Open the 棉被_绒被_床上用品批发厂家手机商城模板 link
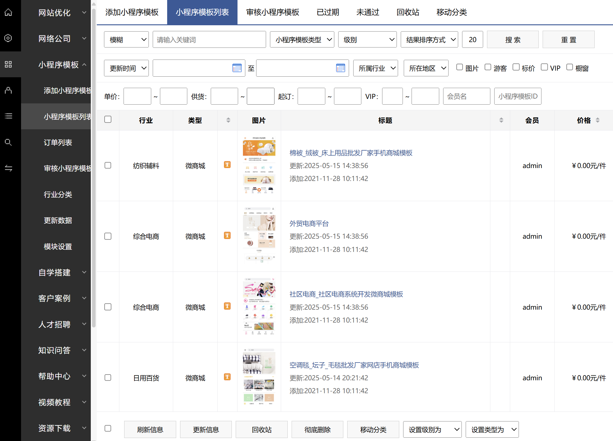The height and width of the screenshot is (441, 613). click(351, 153)
